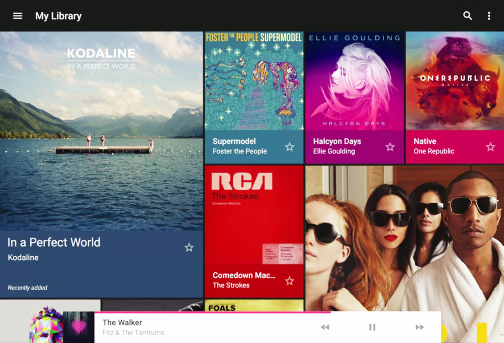
Task: Favorite the Supermodel album with star
Action: [290, 147]
